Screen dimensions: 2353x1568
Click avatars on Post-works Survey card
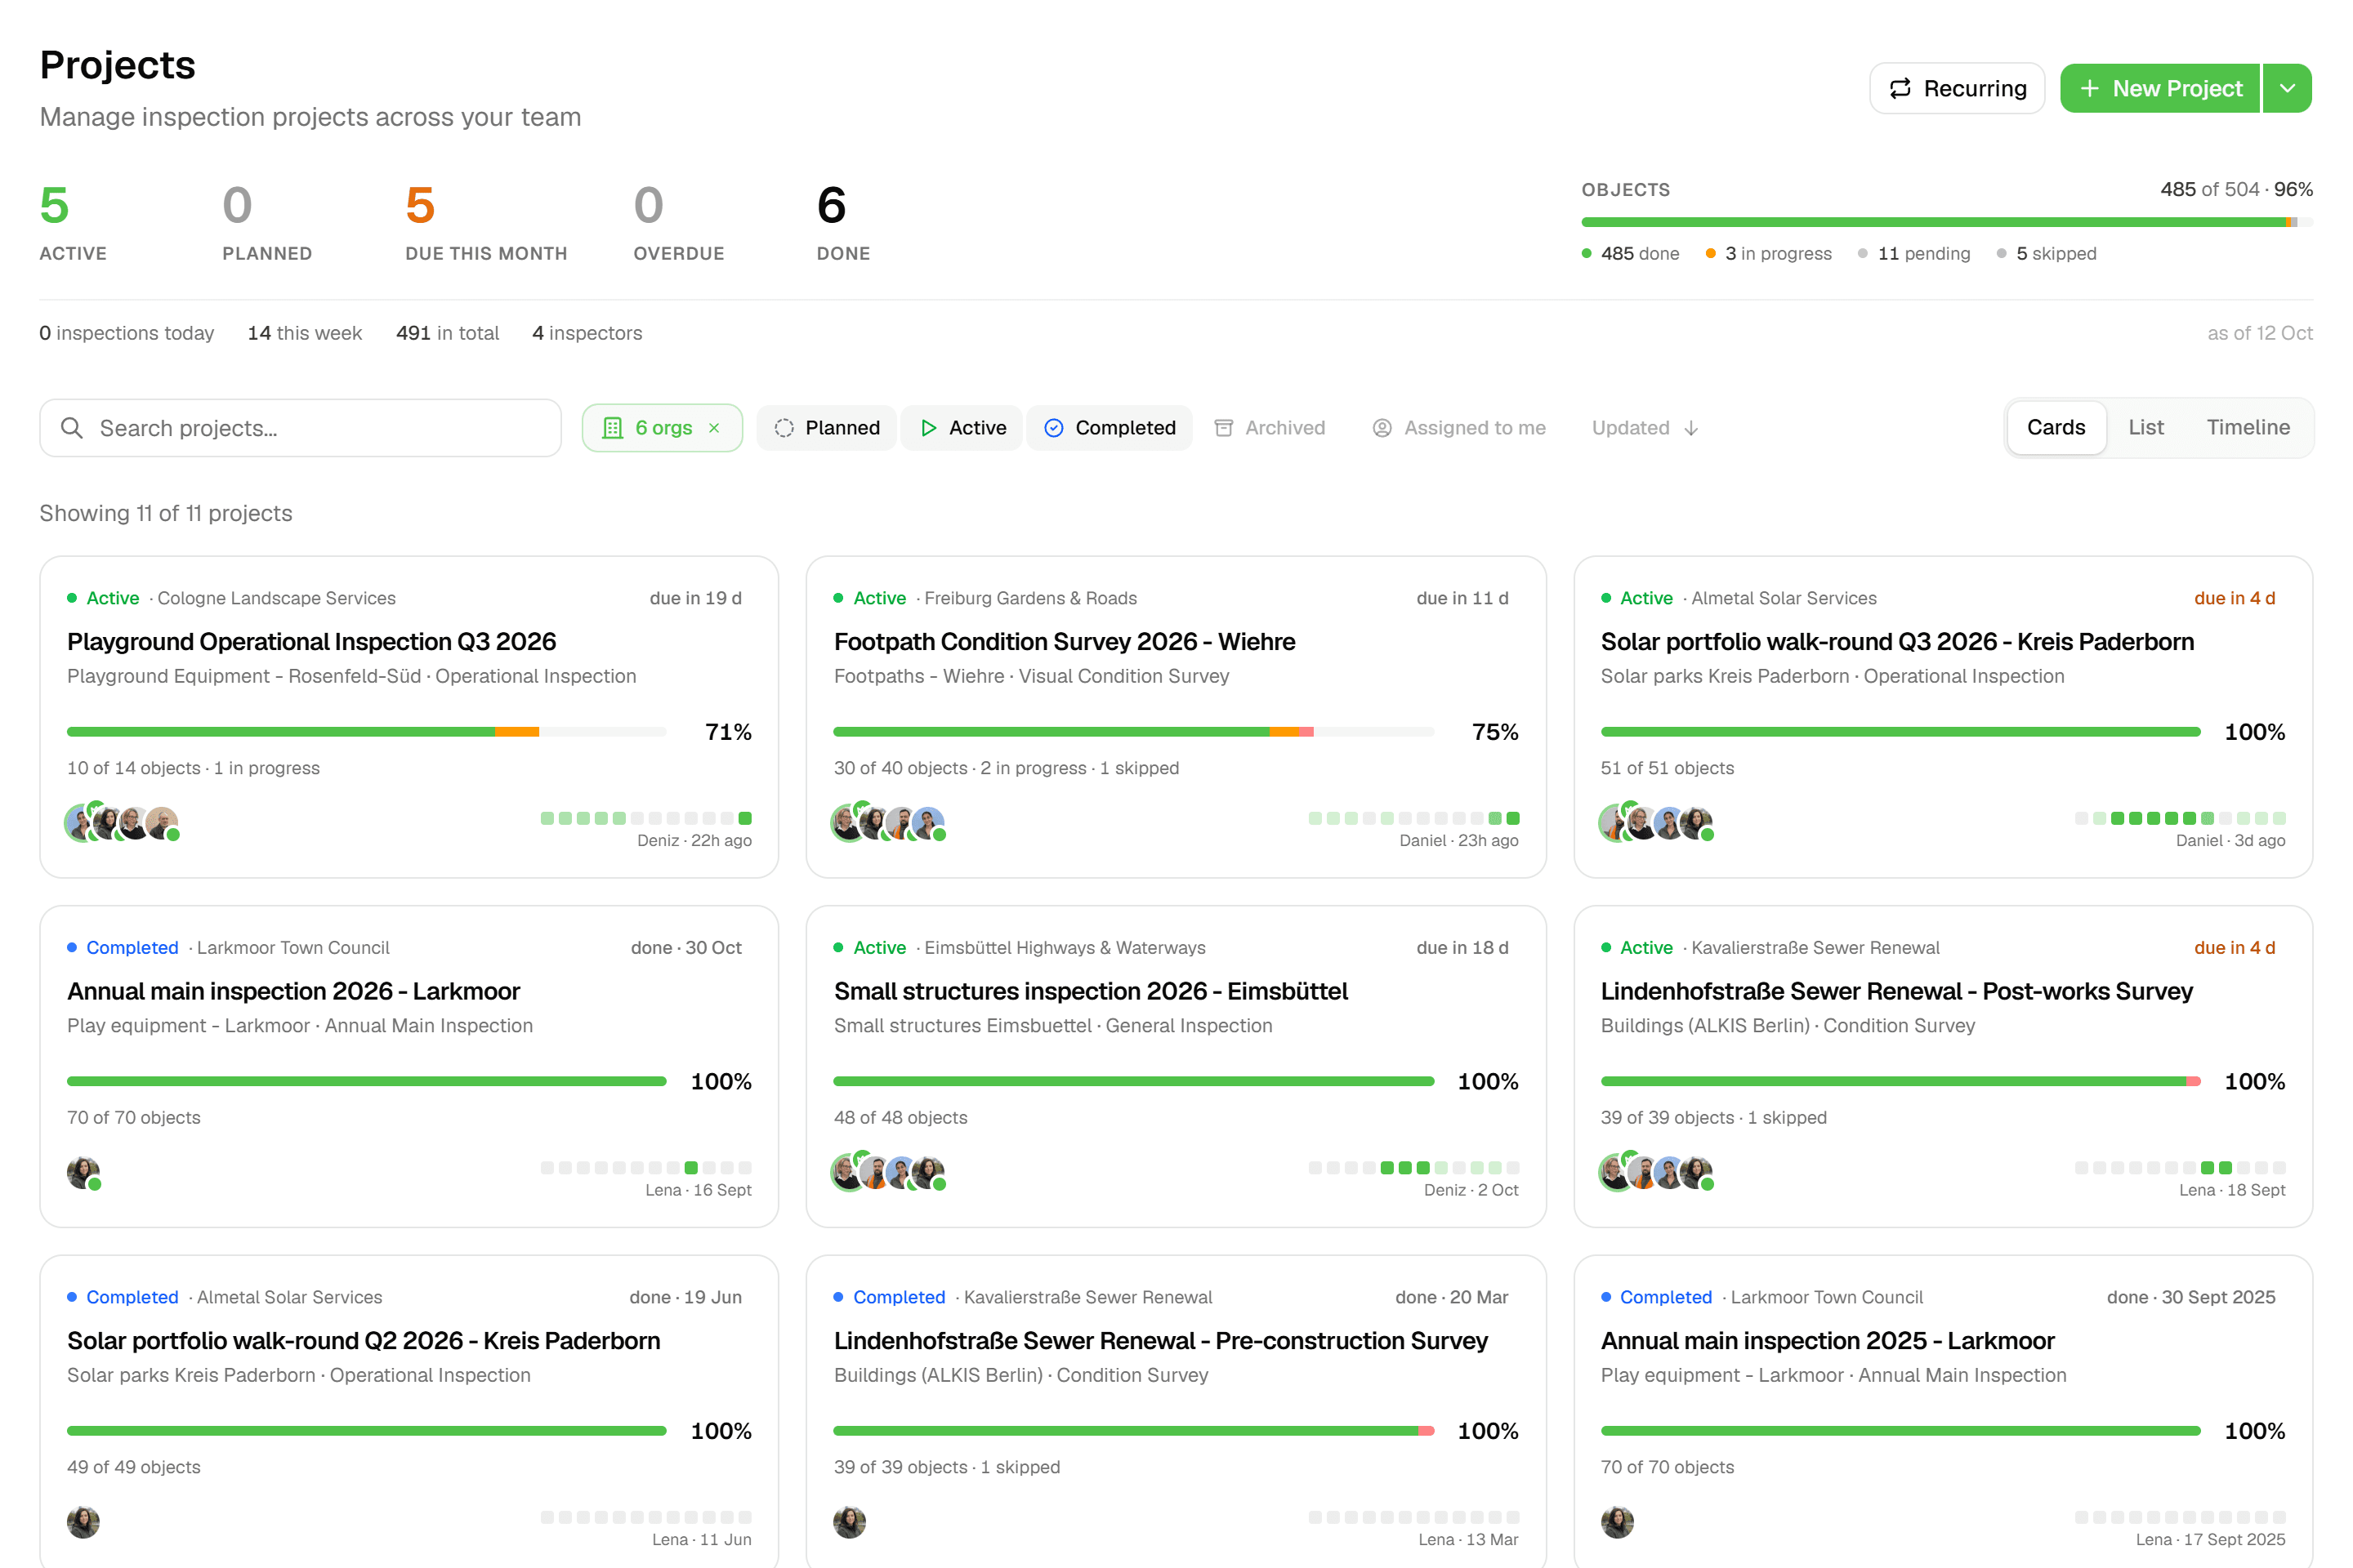pos(1657,1172)
